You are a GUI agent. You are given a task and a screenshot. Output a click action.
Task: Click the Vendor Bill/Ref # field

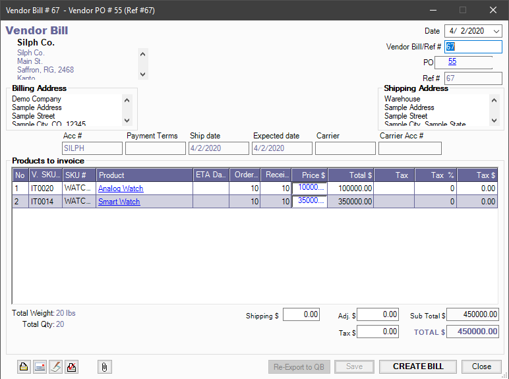473,47
